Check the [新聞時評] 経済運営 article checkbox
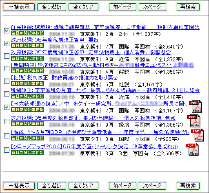Screen dimensions: 209x193 click(7, 68)
